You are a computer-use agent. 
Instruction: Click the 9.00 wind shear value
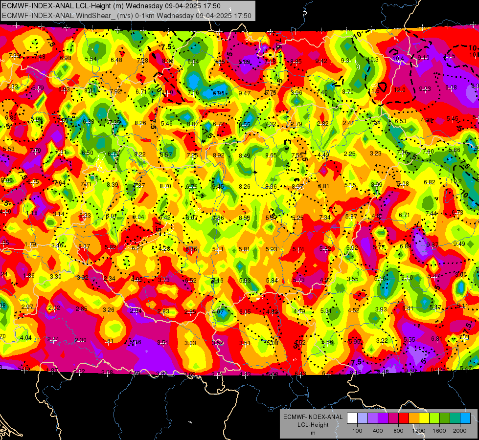coord(7,180)
